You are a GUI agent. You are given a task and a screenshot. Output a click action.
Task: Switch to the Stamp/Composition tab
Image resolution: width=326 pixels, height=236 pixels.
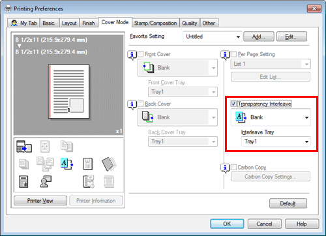pos(155,23)
